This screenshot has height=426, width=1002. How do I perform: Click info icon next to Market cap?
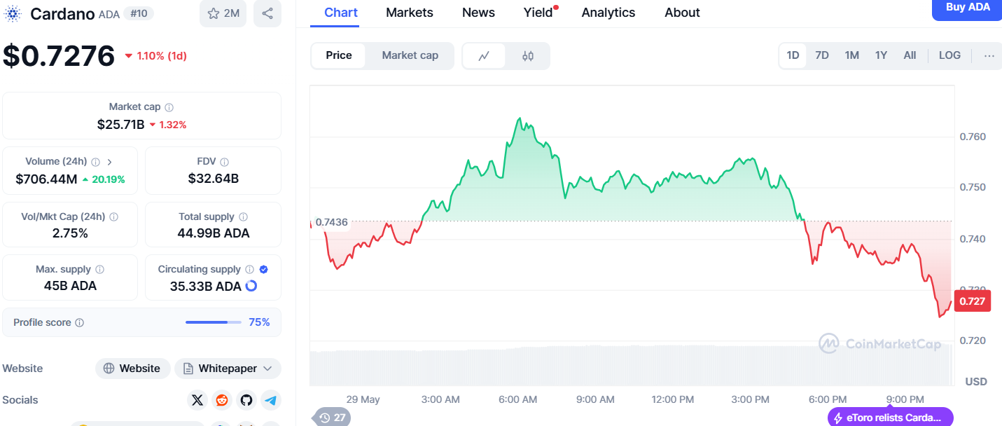point(169,107)
